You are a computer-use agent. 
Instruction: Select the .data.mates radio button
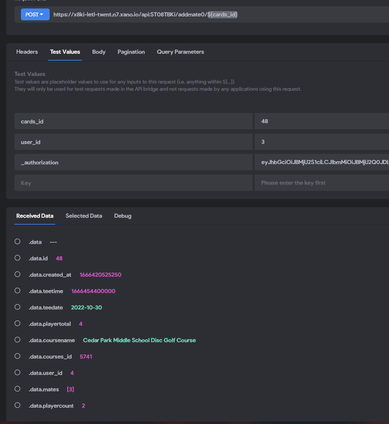18,389
